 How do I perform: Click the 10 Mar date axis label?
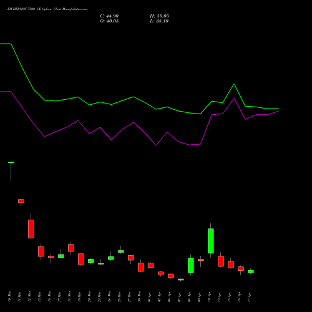point(9,296)
